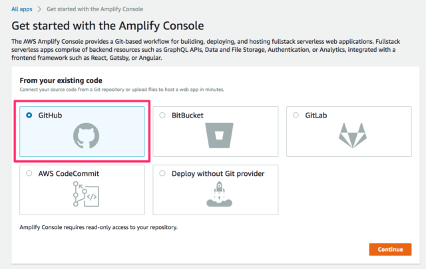426x269 pixels.
Task: Click Deploy without Git provider label
Action: point(218,173)
